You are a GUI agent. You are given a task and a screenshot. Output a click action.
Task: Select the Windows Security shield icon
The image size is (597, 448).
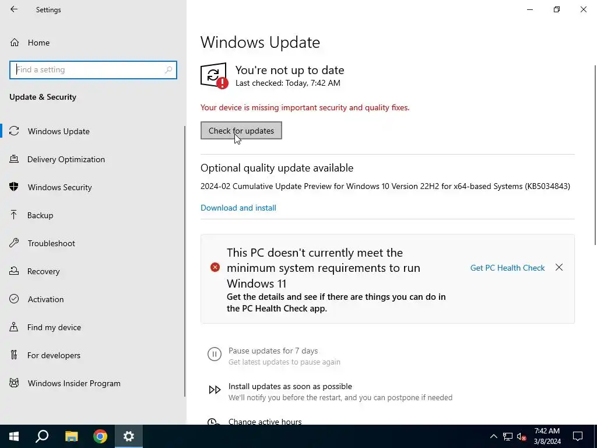pos(14,187)
